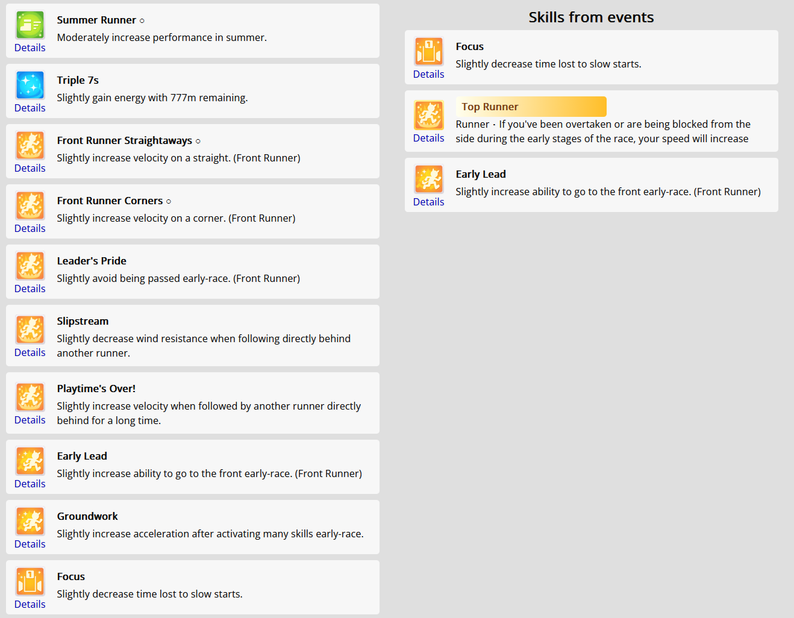Click the Focus title below Groundwork
Screen dimensions: 794x618
click(x=71, y=576)
